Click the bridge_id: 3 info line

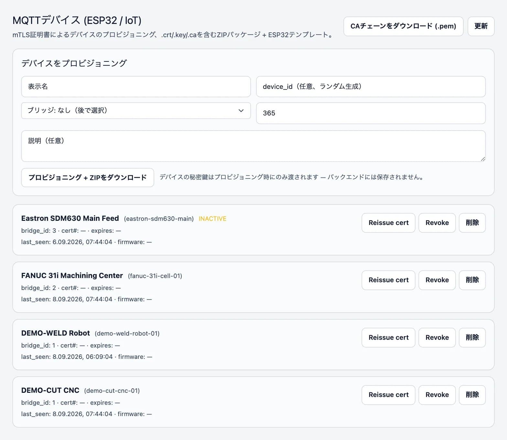[x=71, y=231]
